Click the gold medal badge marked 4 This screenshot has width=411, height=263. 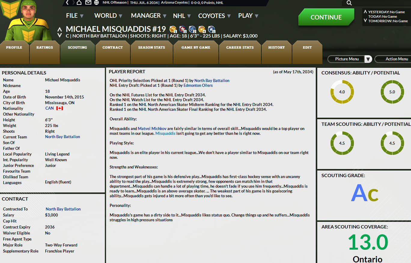[202, 29]
